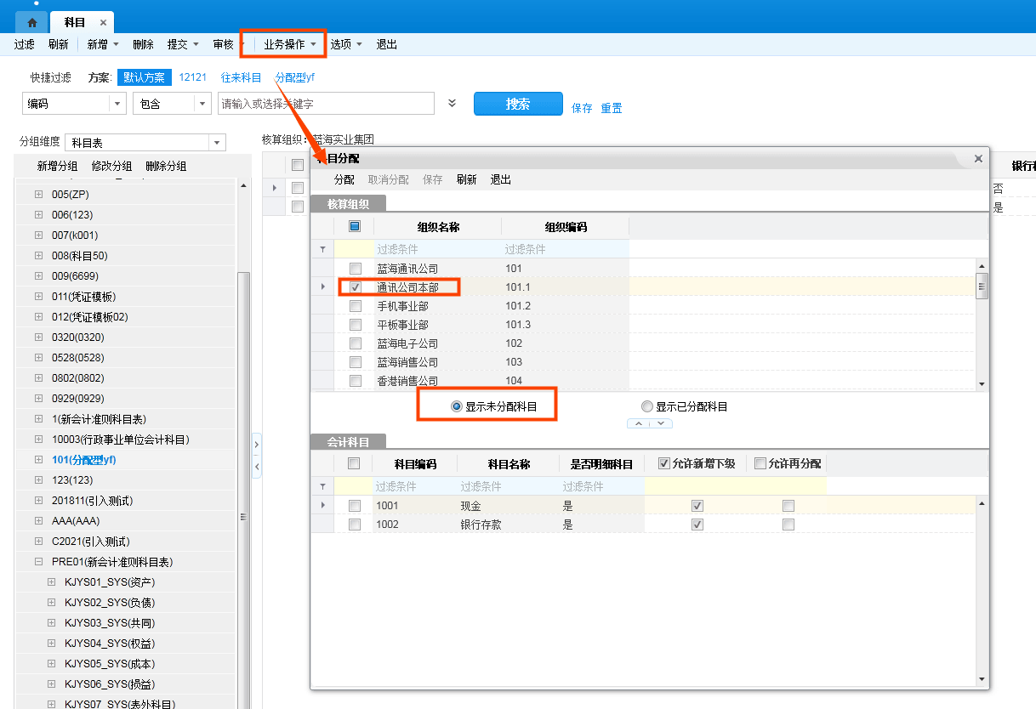Click the blue 搜索 button
The height and width of the screenshot is (709, 1036).
point(518,104)
